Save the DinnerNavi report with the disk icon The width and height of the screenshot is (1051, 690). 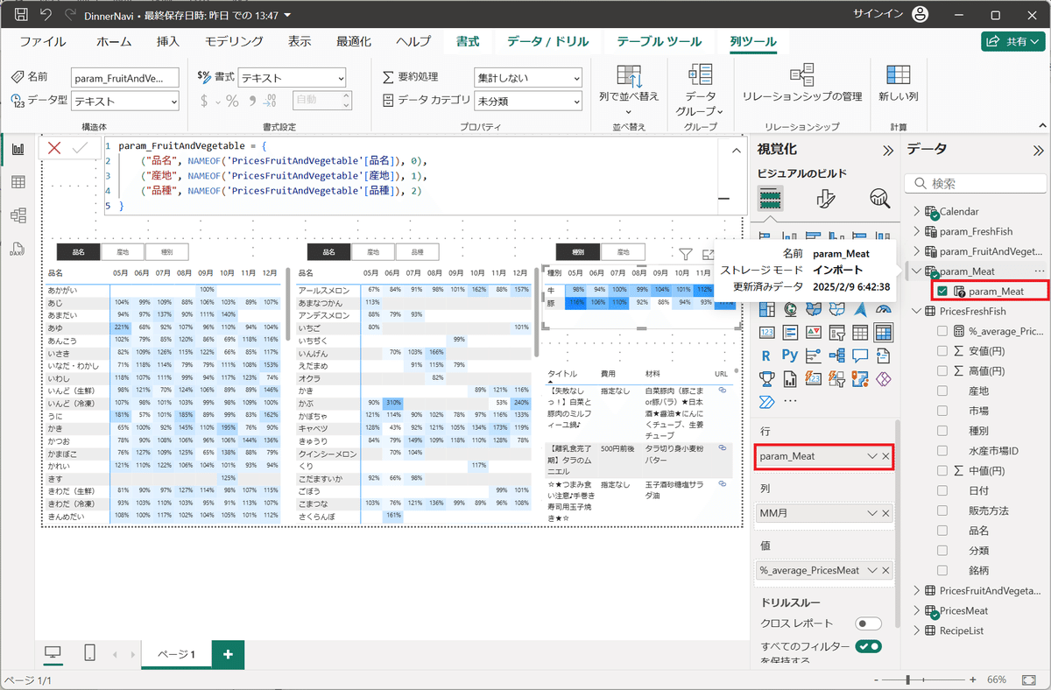point(22,15)
